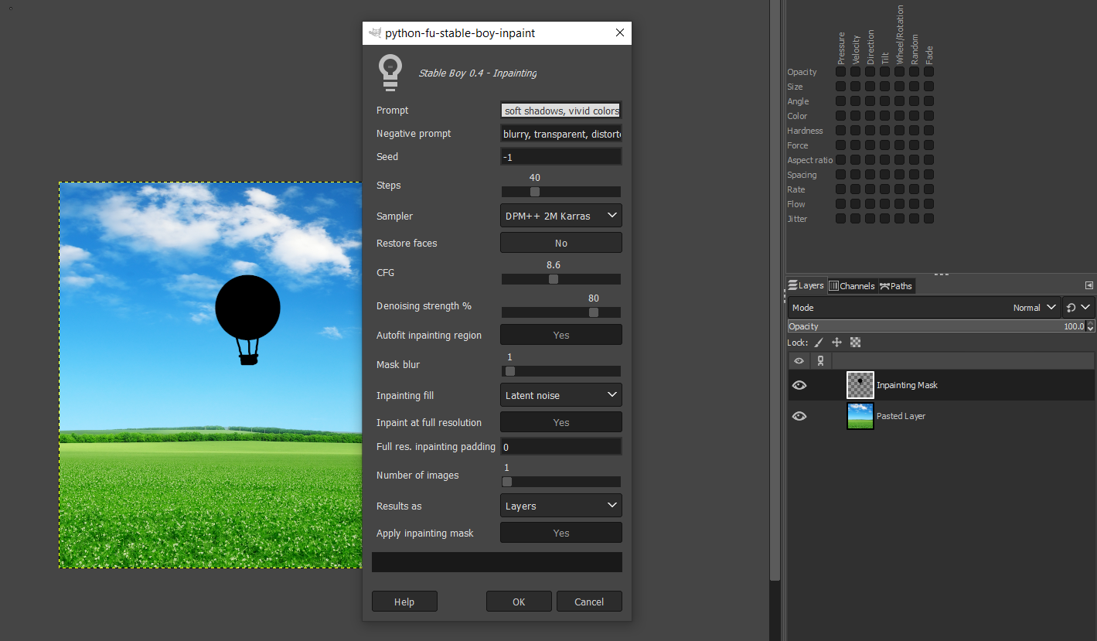
Task: Open the Inpainting fill dropdown
Action: [560, 394]
